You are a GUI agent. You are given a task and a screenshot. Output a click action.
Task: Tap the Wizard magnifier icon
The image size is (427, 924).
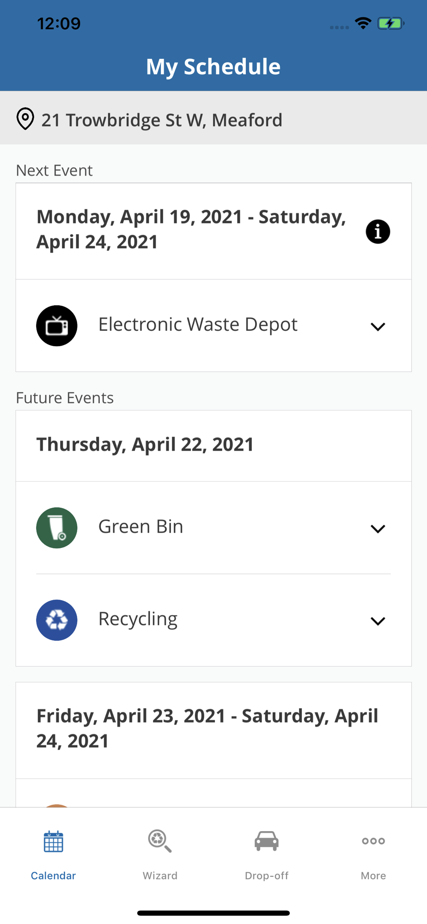pos(160,841)
